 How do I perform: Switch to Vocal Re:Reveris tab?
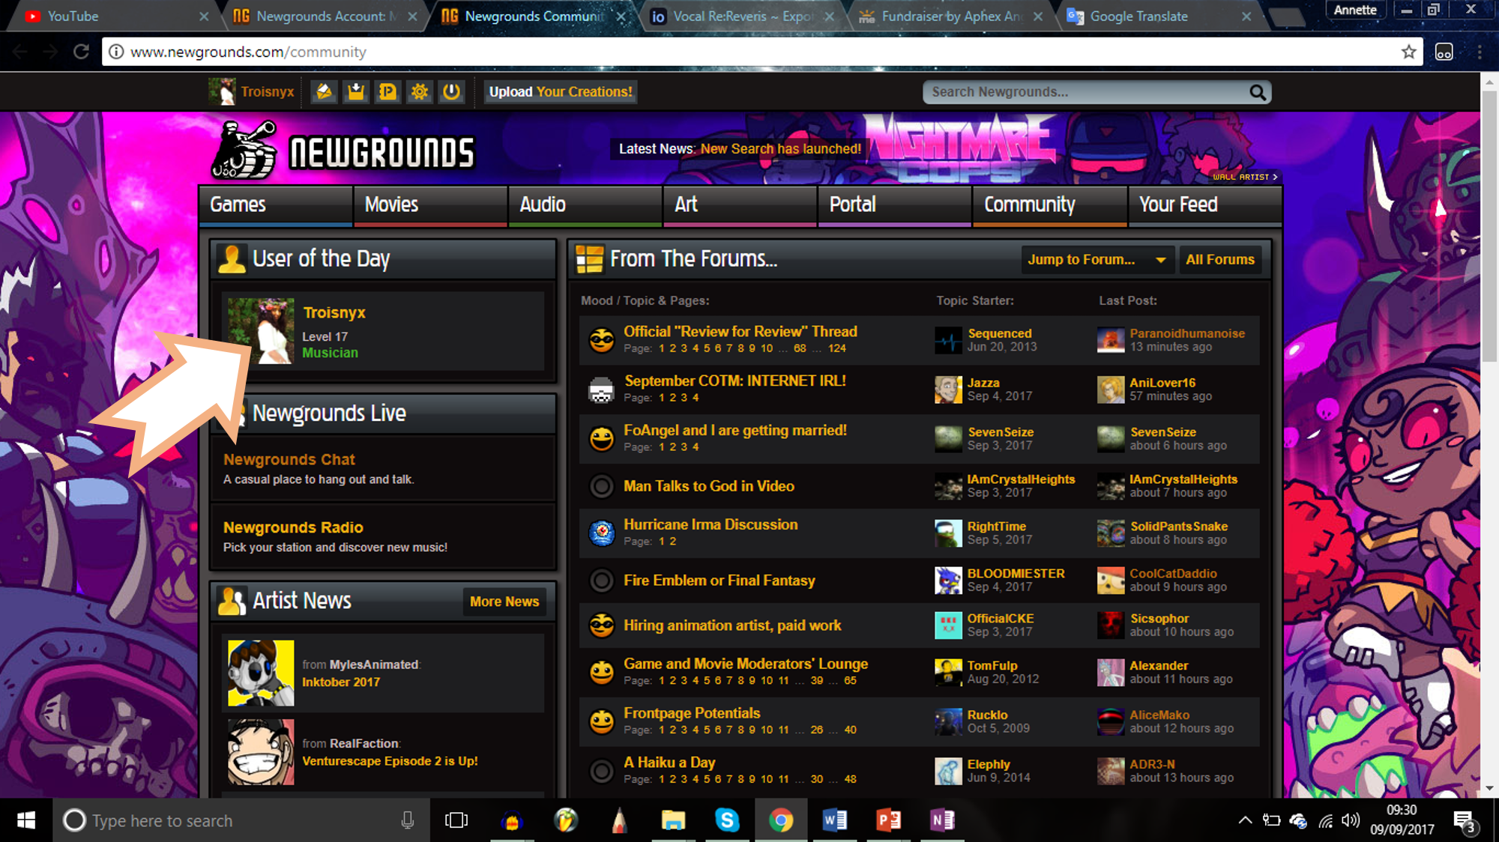pos(741,16)
